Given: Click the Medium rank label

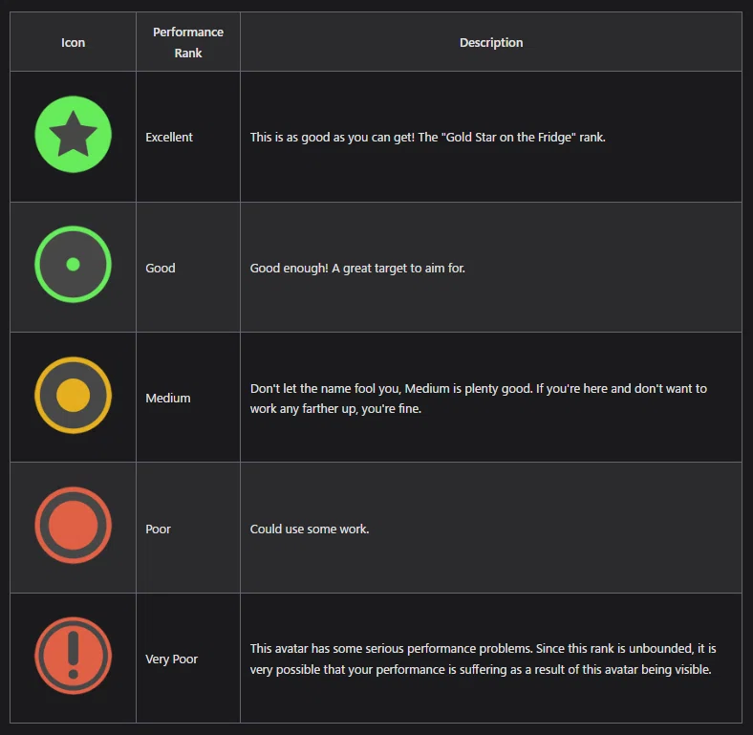Looking at the screenshot, I should click(168, 399).
